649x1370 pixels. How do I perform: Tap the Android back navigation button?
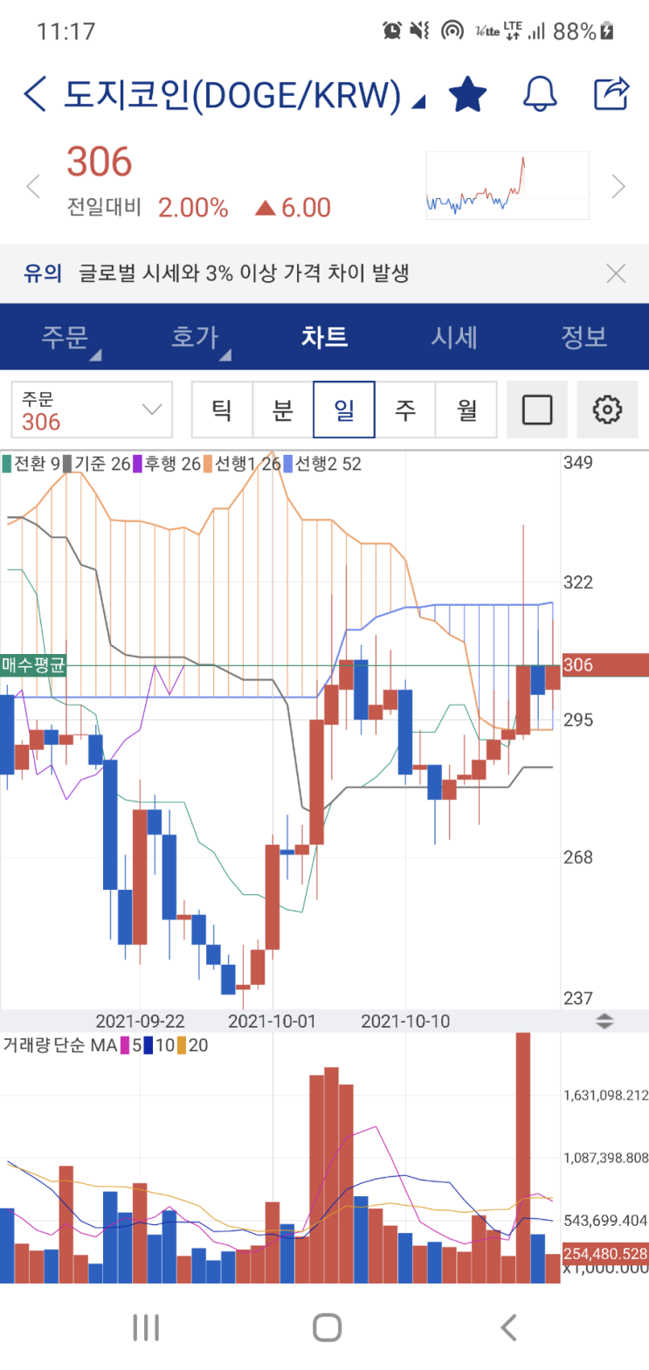pos(508,1328)
